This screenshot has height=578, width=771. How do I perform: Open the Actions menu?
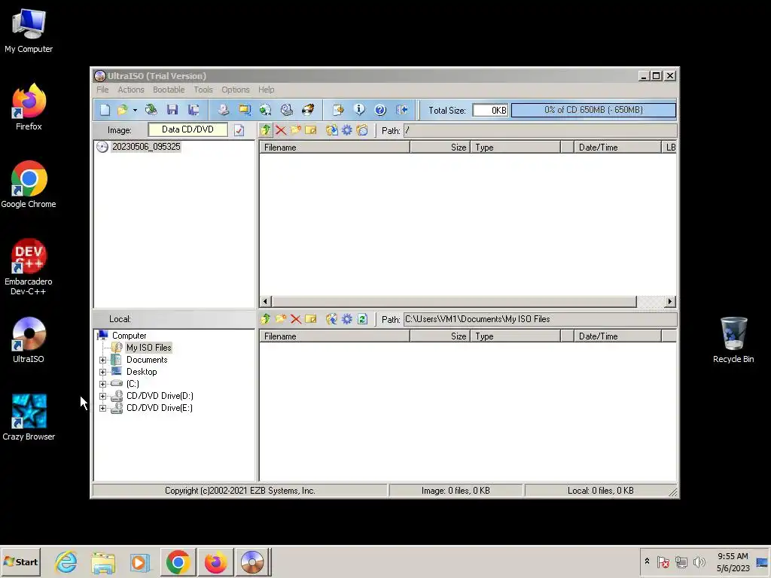click(x=131, y=90)
